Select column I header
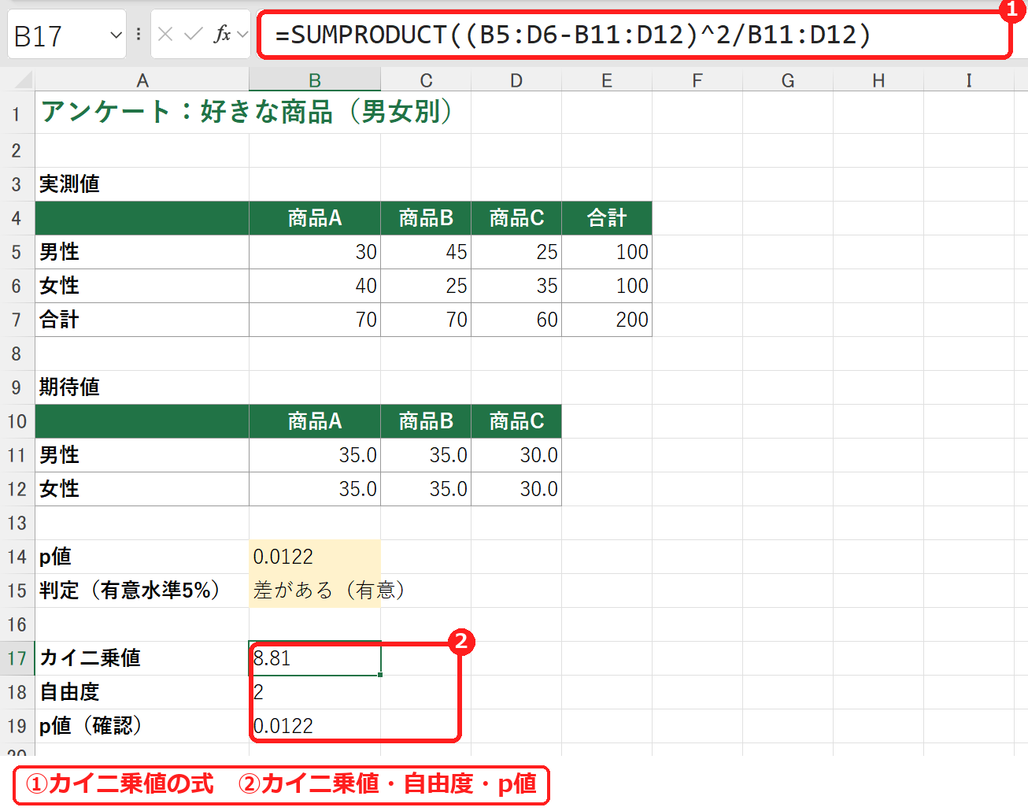Image resolution: width=1028 pixels, height=811 pixels. pyautogui.click(x=969, y=80)
